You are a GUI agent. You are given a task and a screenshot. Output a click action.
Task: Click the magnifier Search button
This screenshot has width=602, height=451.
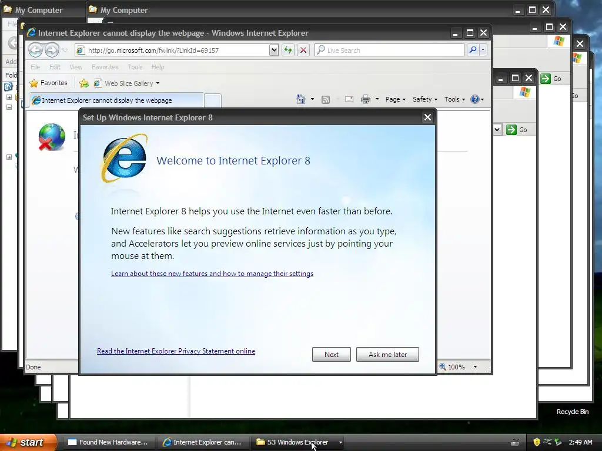pyautogui.click(x=473, y=50)
